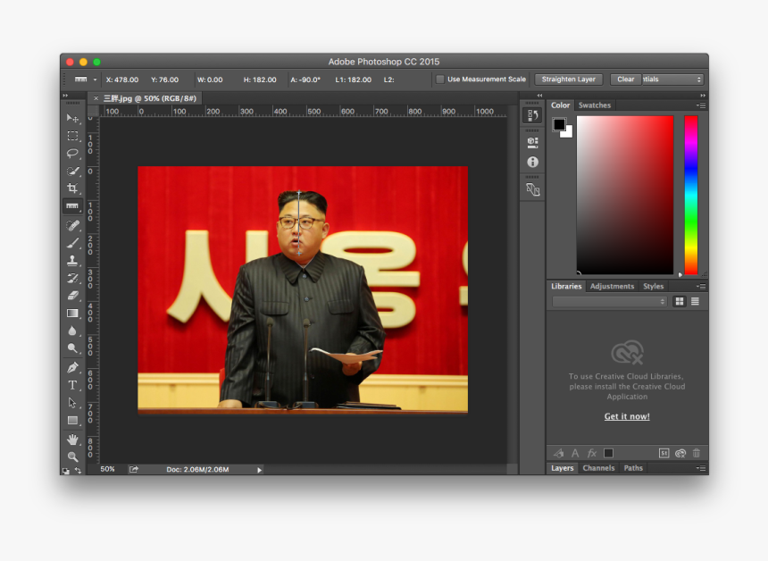Enable Use Measurement Scale checkbox
The width and height of the screenshot is (768, 561).
pos(440,80)
